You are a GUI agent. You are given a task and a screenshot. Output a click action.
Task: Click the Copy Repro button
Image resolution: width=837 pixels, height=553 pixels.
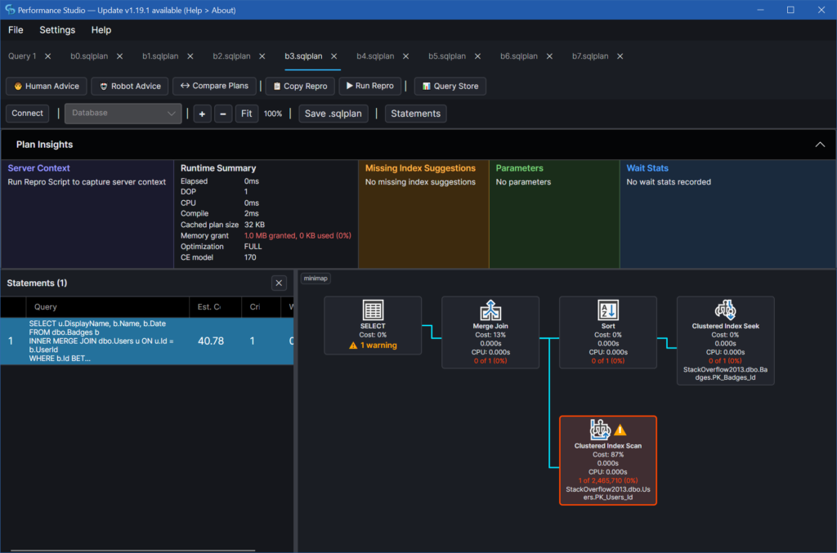(300, 86)
